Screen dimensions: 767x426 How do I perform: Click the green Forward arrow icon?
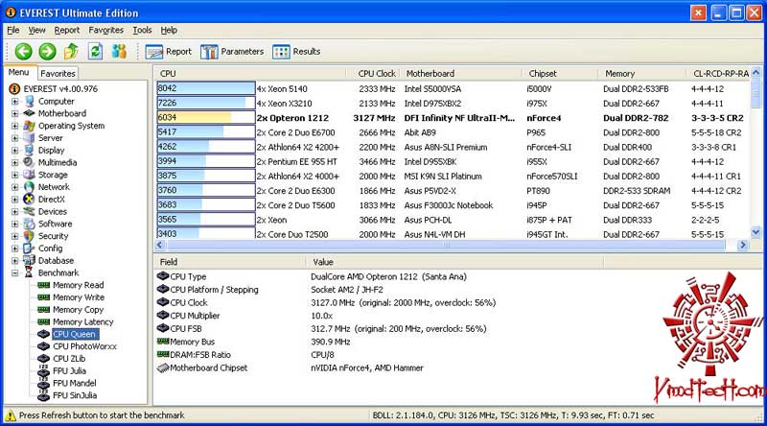click(x=47, y=51)
